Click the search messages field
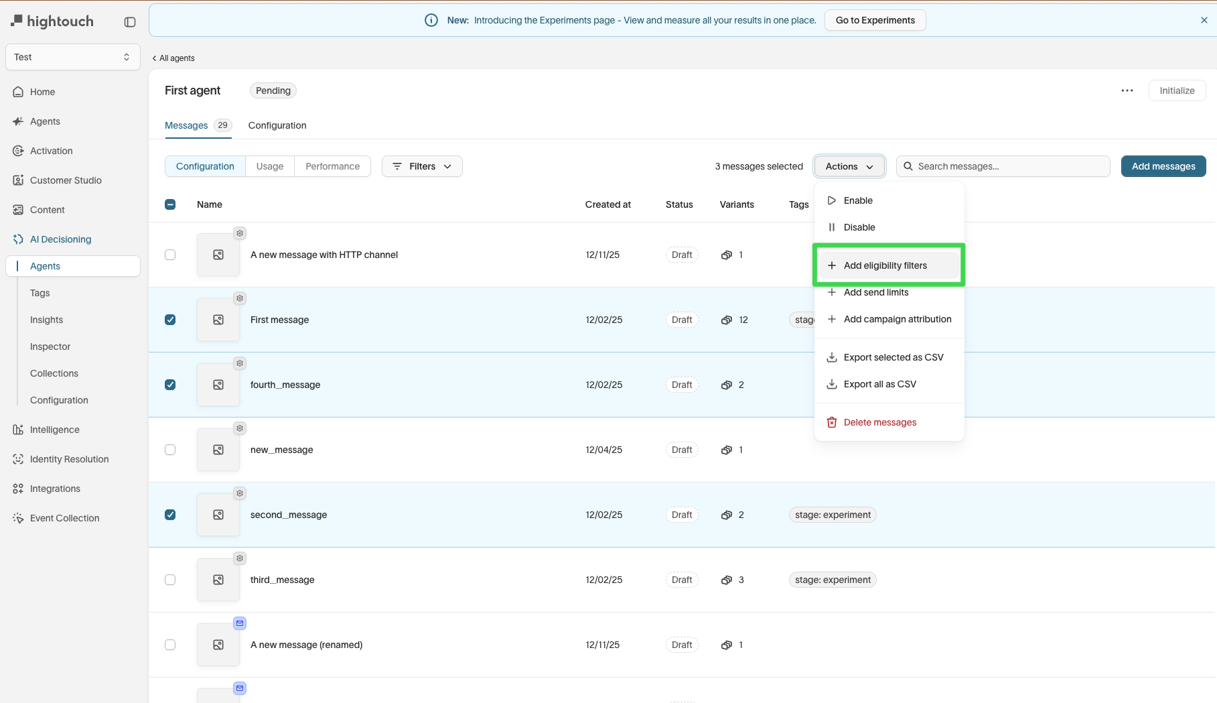The image size is (1217, 703). pos(1002,166)
